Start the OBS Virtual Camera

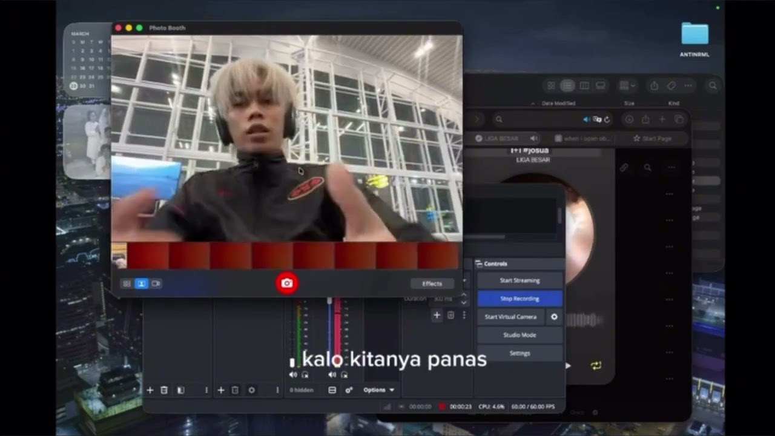[x=510, y=317]
